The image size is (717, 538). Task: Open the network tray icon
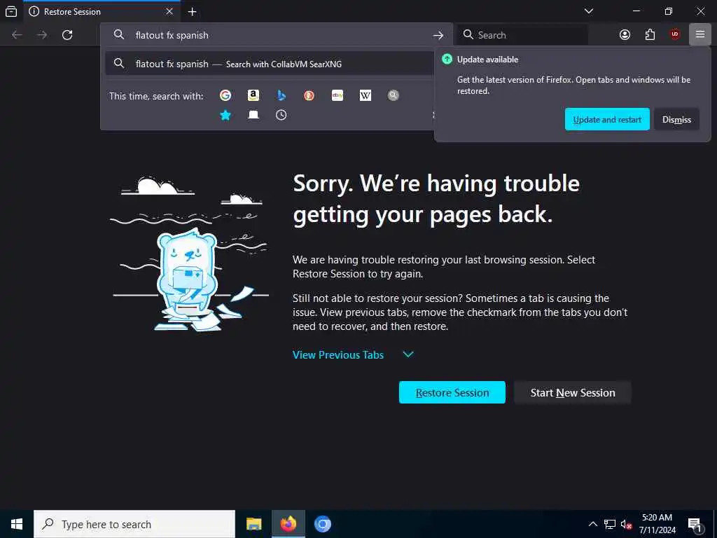610,524
